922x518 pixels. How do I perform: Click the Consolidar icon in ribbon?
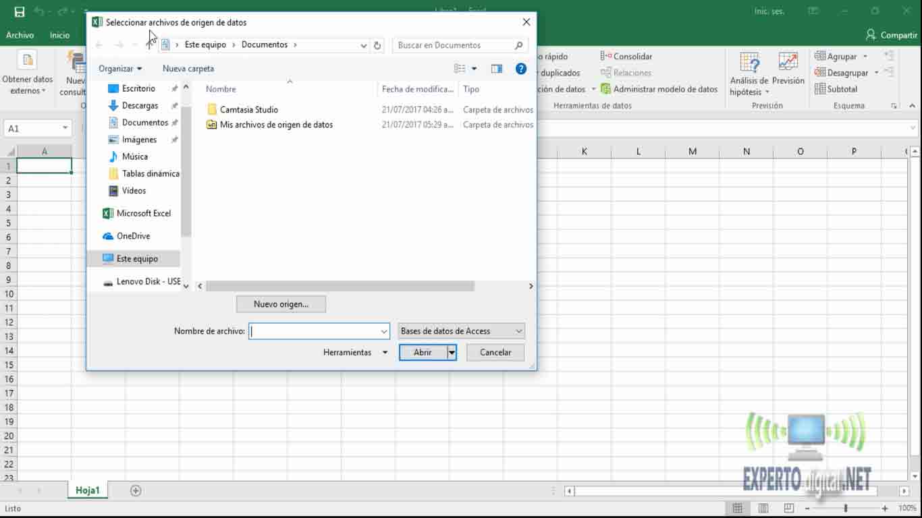pyautogui.click(x=606, y=57)
